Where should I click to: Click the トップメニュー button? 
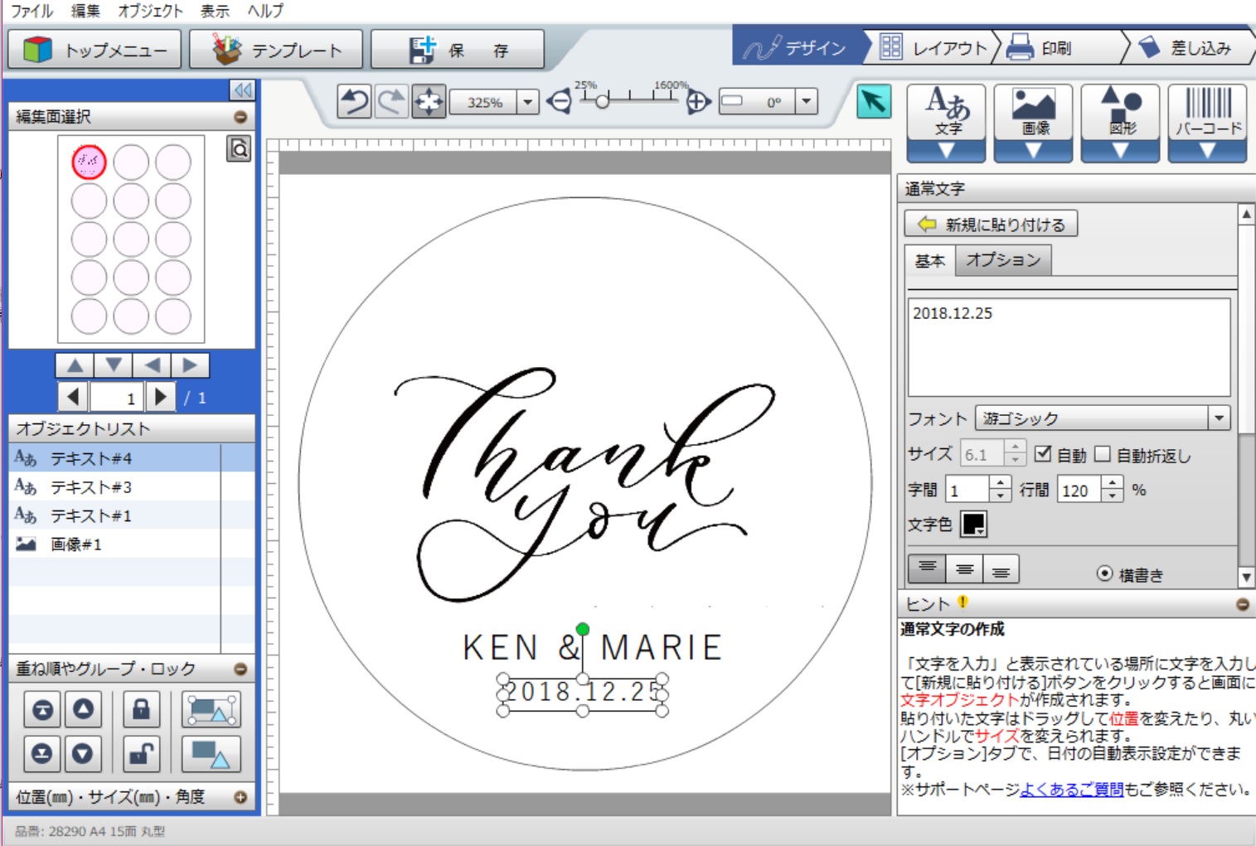click(x=95, y=50)
